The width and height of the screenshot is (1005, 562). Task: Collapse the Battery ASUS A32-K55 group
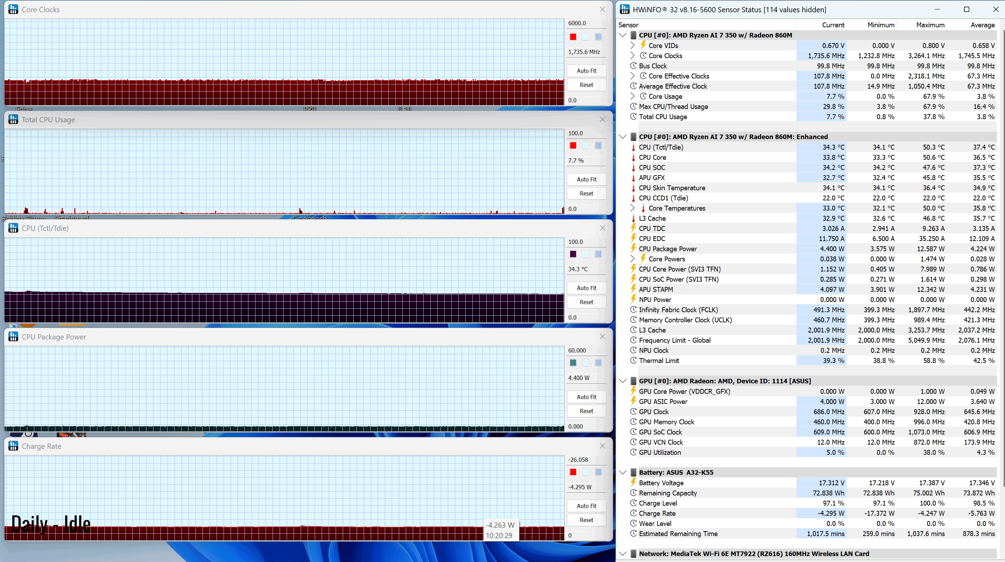tap(623, 472)
